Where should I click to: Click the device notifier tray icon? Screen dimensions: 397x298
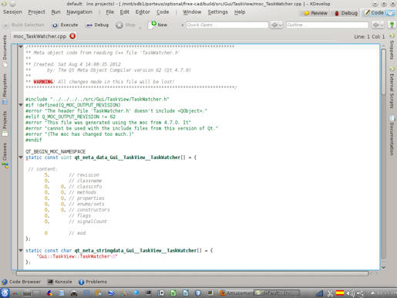pos(361,293)
